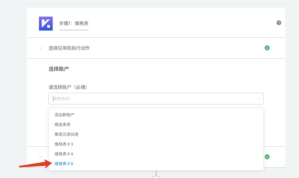Screen dimensions: 299x178
Task: Open the 选择应用和执行动作 section header
Action: [69, 48]
